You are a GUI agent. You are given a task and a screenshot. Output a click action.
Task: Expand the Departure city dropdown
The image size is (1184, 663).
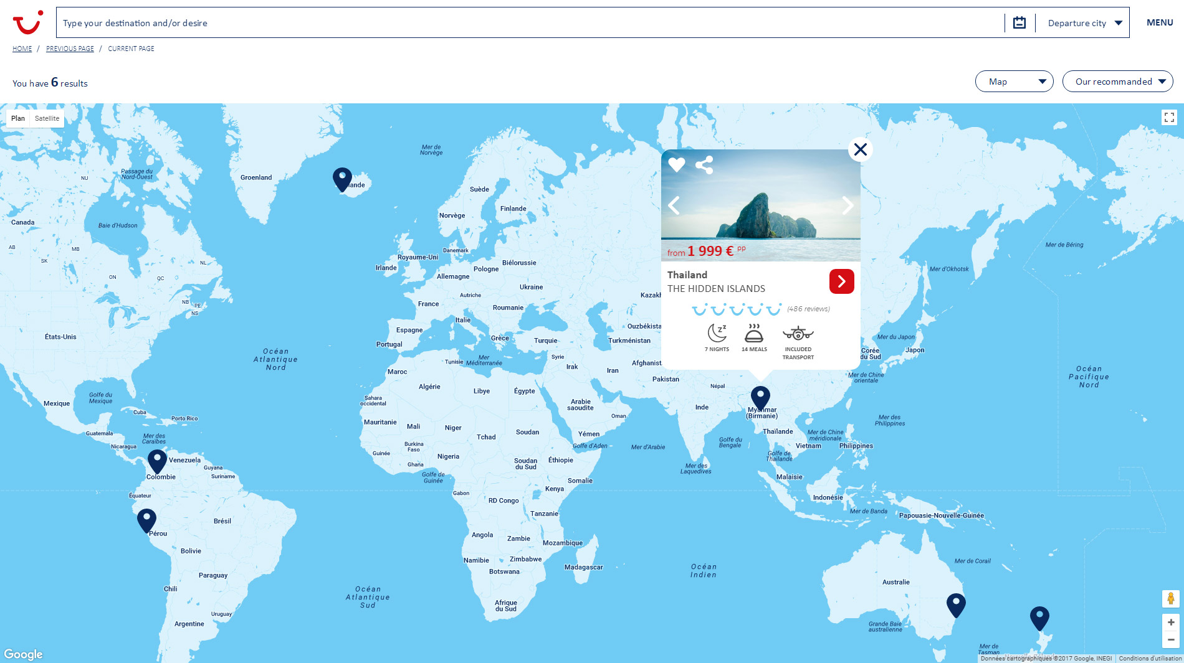click(1084, 23)
